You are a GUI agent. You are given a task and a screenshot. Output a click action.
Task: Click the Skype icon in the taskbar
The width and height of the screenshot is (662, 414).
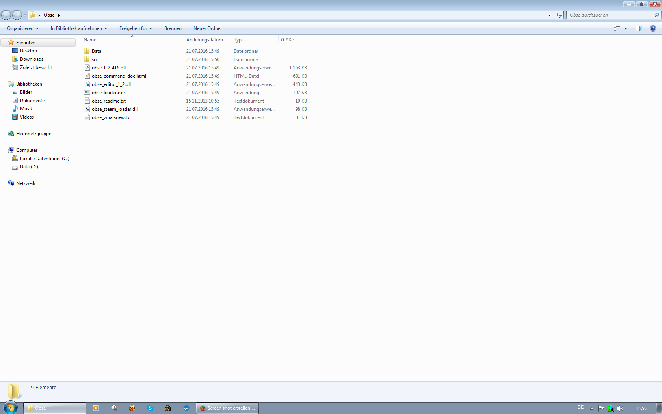150,408
